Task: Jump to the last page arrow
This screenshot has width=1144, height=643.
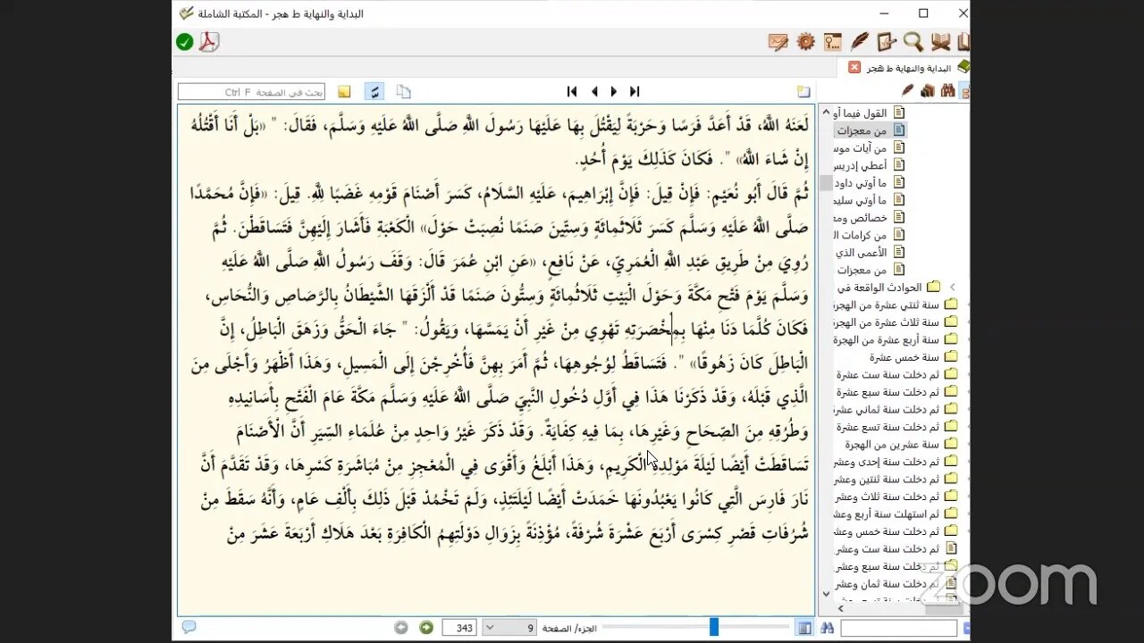Action: click(x=635, y=91)
